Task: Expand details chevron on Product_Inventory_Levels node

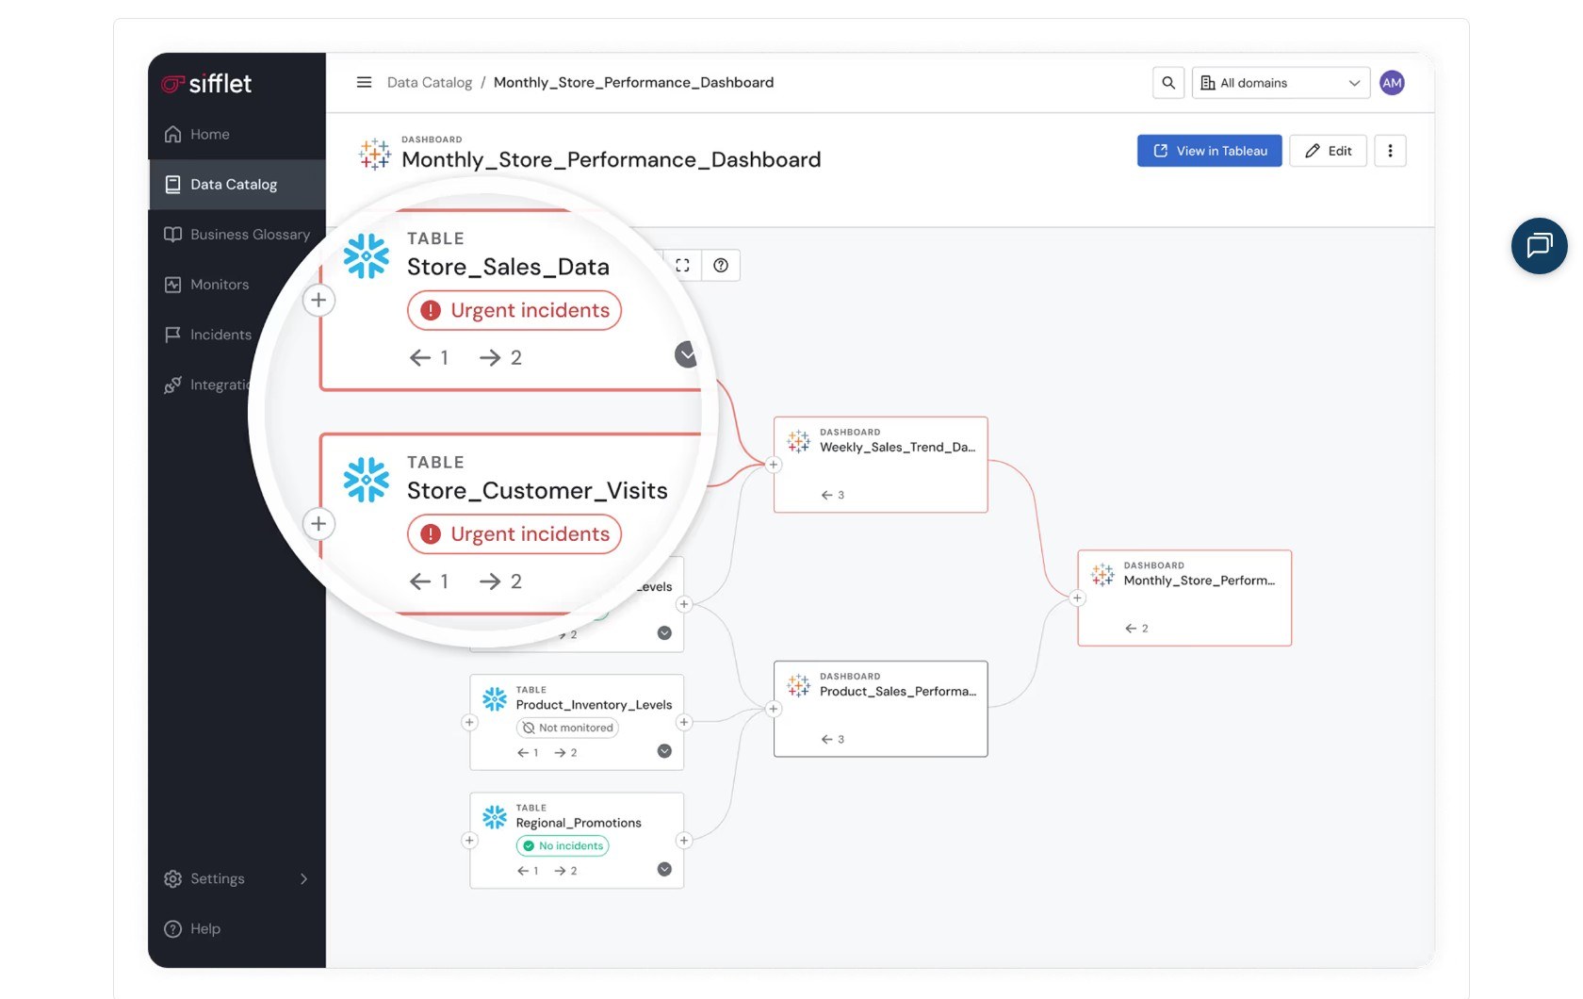Action: pos(664,751)
